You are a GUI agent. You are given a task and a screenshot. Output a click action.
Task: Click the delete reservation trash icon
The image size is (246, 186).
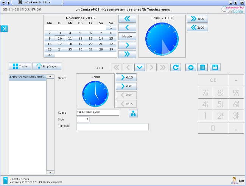point(203,67)
